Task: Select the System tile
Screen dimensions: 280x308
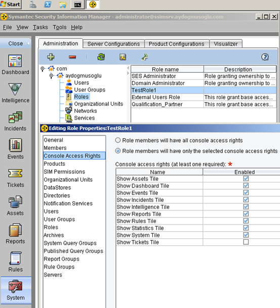Action: click(16, 290)
